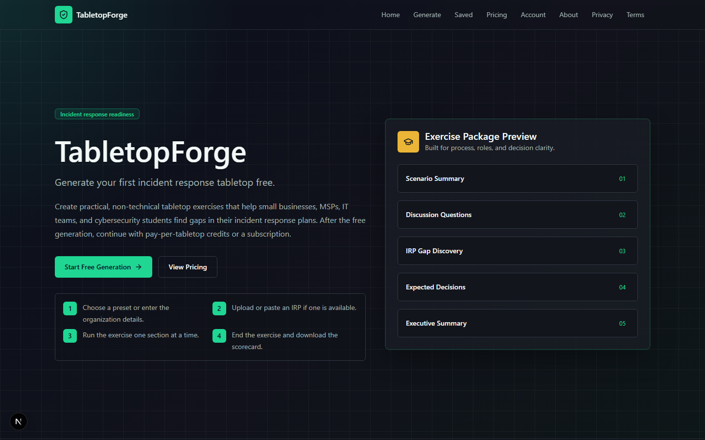Click 'Built for process, roles, and decision clarity.'
The image size is (705, 440).
(x=490, y=148)
